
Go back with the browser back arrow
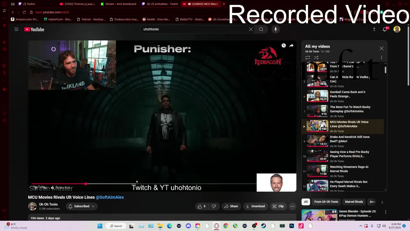click(13, 12)
